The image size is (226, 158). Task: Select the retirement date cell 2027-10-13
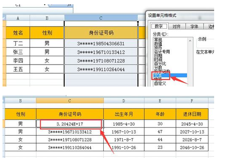[x=192, y=132]
